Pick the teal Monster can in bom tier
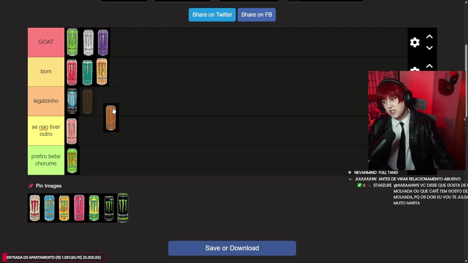 (x=87, y=72)
